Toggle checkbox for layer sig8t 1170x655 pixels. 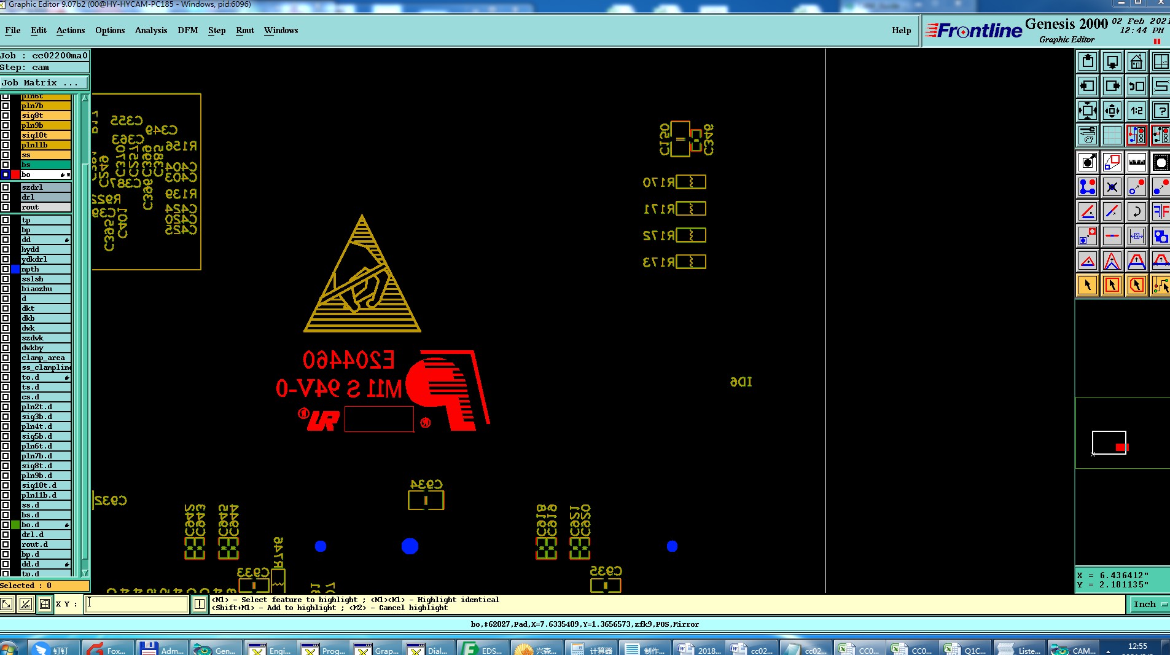pyautogui.click(x=6, y=116)
